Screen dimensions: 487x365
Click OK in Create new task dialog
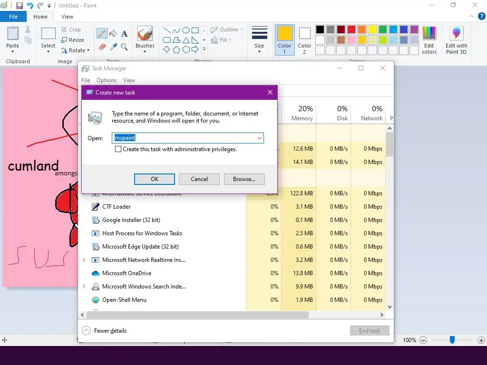(x=155, y=179)
